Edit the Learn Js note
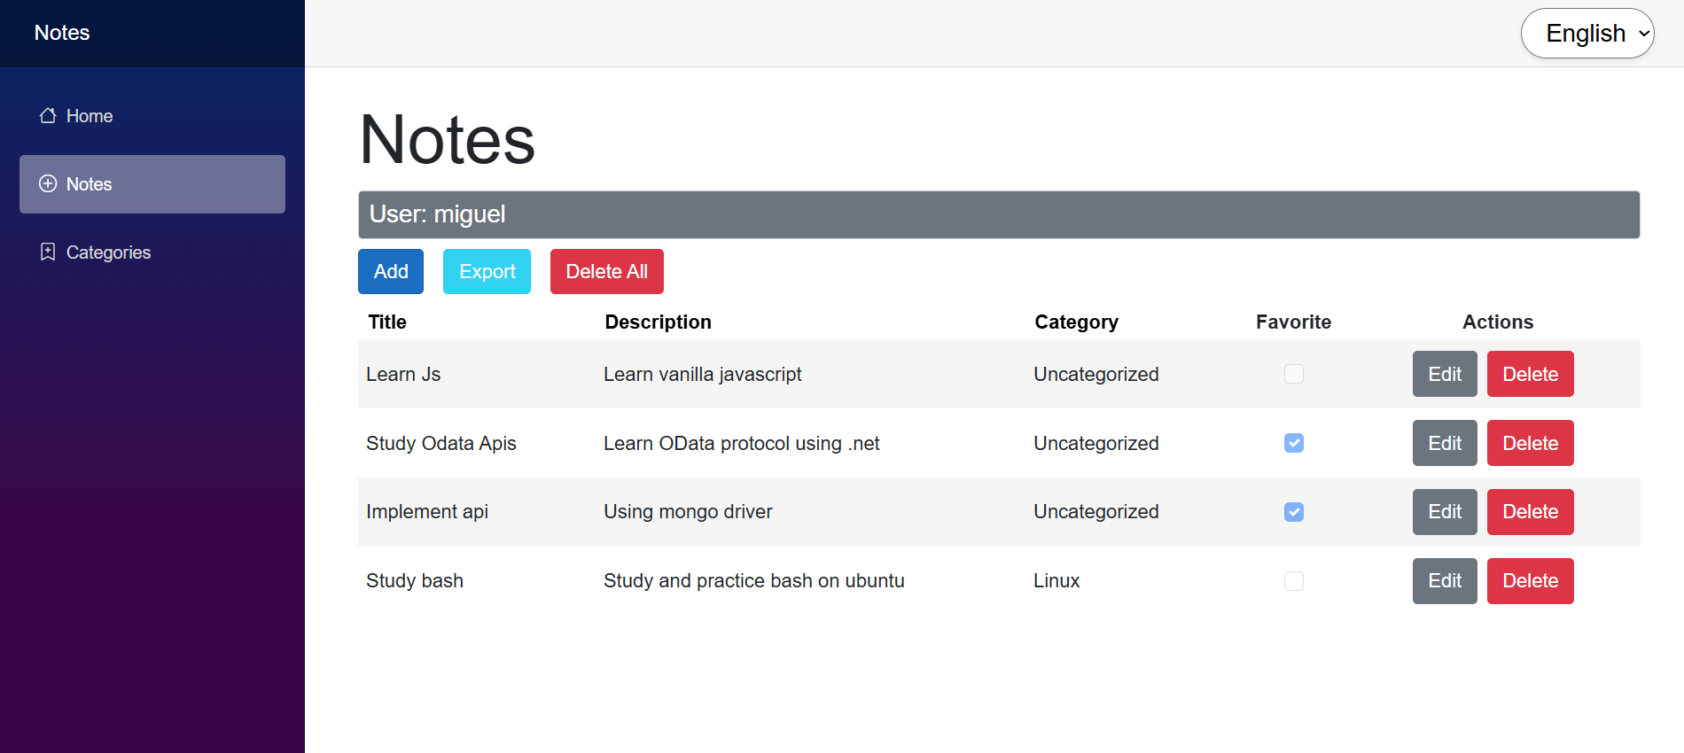This screenshot has width=1684, height=753. point(1444,374)
